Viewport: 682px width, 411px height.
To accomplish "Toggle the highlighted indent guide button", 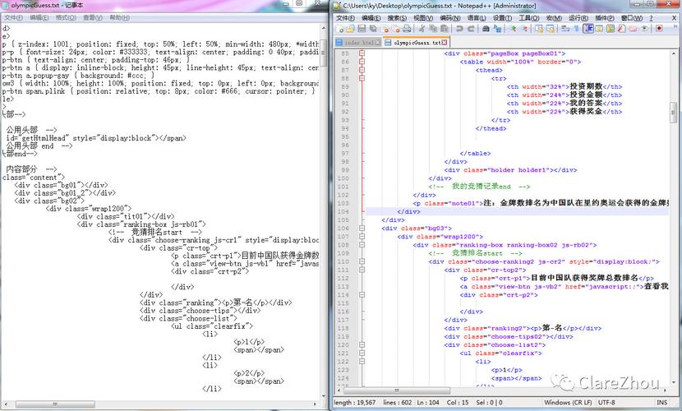I will 588,29.
